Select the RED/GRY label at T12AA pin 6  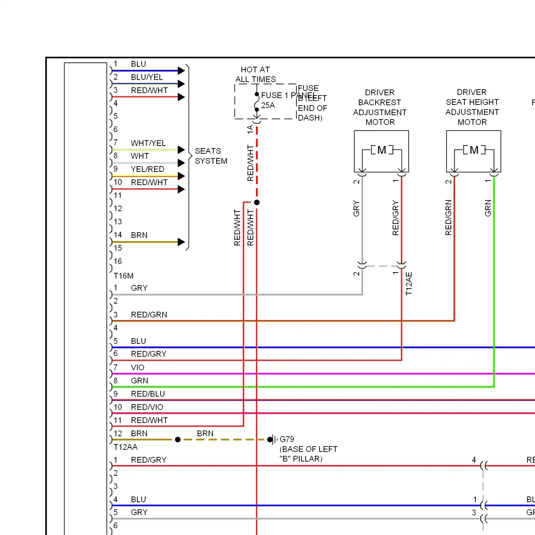[149, 354]
